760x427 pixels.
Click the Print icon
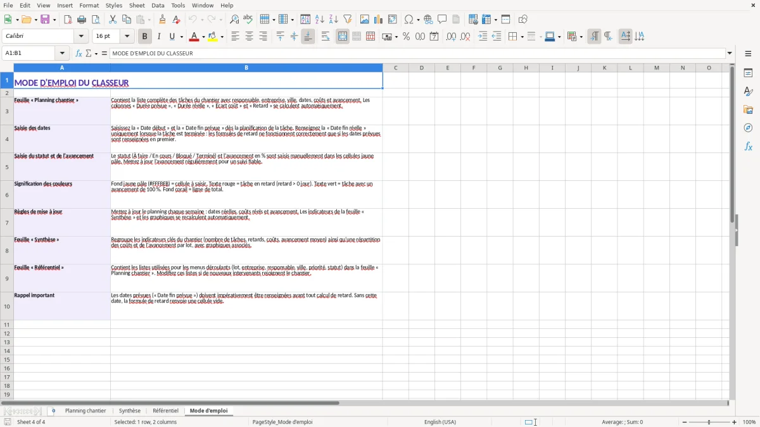pos(82,20)
